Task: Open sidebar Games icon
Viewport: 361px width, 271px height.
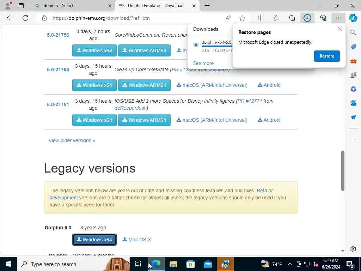Action: 353,75
